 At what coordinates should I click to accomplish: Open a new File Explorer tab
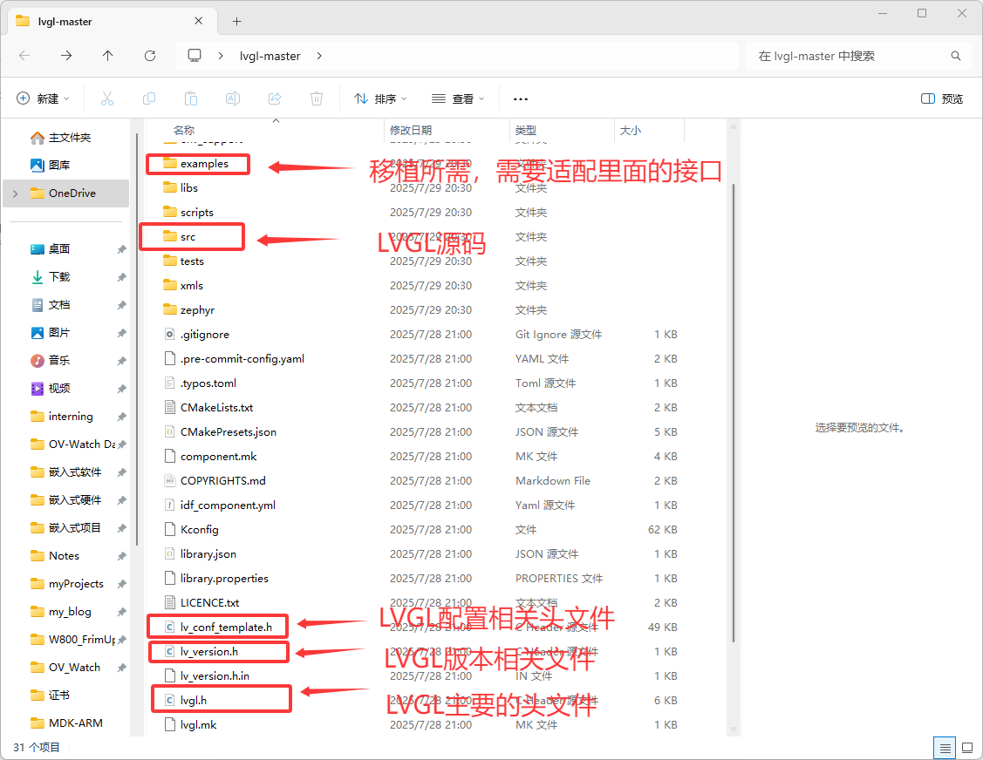[x=236, y=21]
